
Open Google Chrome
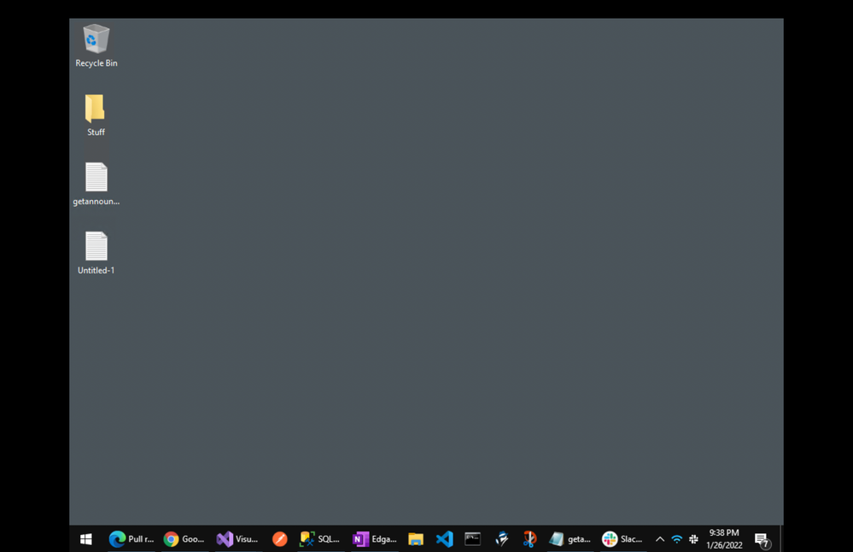[x=170, y=538]
